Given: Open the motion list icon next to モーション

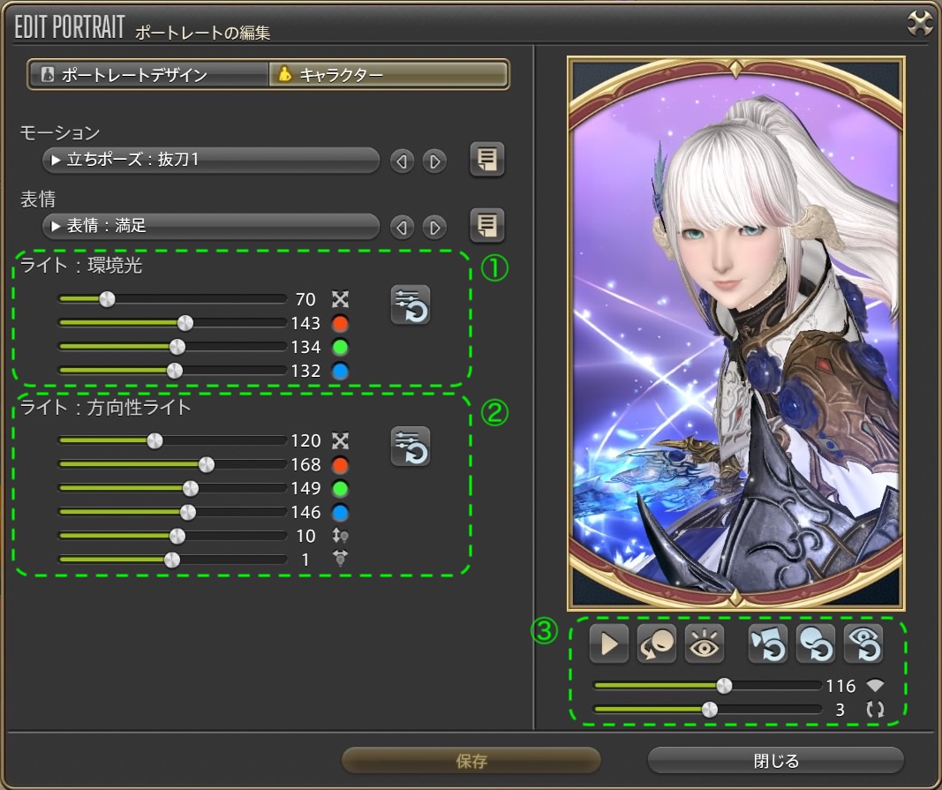Looking at the screenshot, I should point(486,160).
